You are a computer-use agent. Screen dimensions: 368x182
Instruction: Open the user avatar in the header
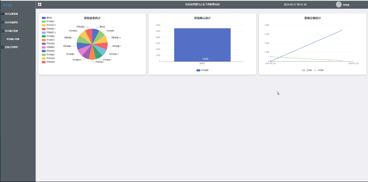[339, 5]
